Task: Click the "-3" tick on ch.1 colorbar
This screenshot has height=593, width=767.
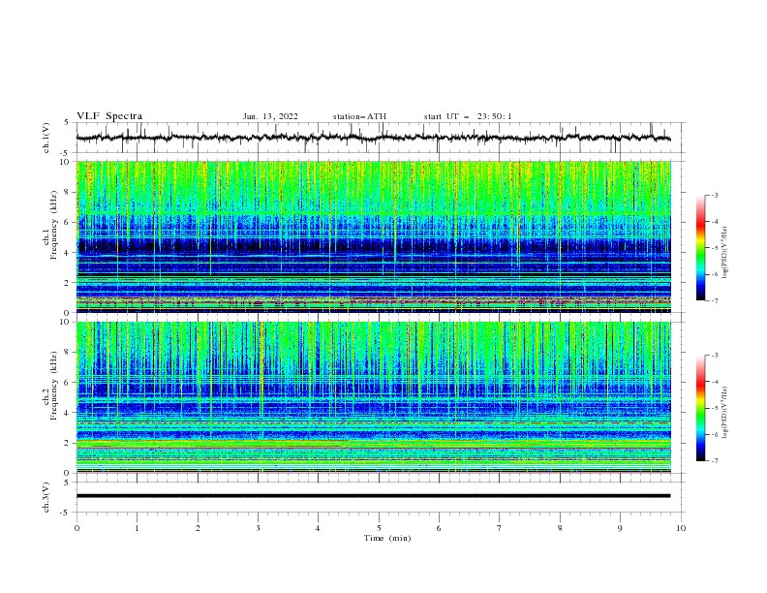Action: click(x=714, y=195)
